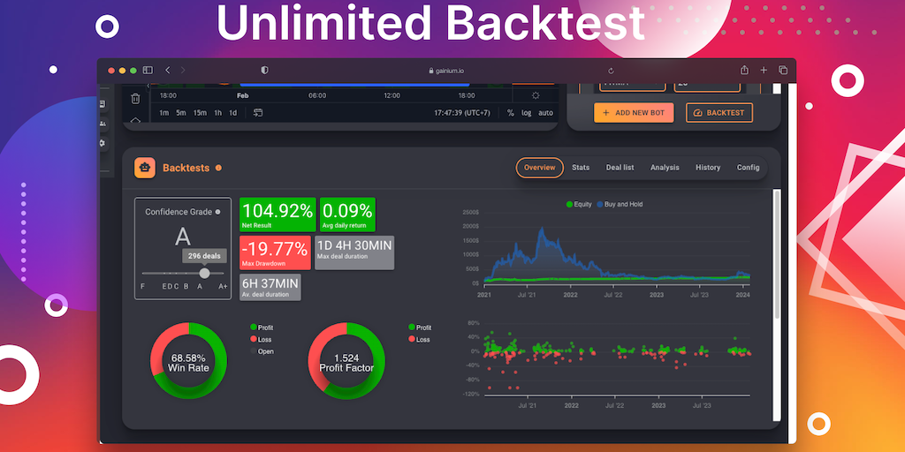This screenshot has width=905, height=452.
Task: Toggle Profit legend of Win Rate chart
Action: point(262,328)
